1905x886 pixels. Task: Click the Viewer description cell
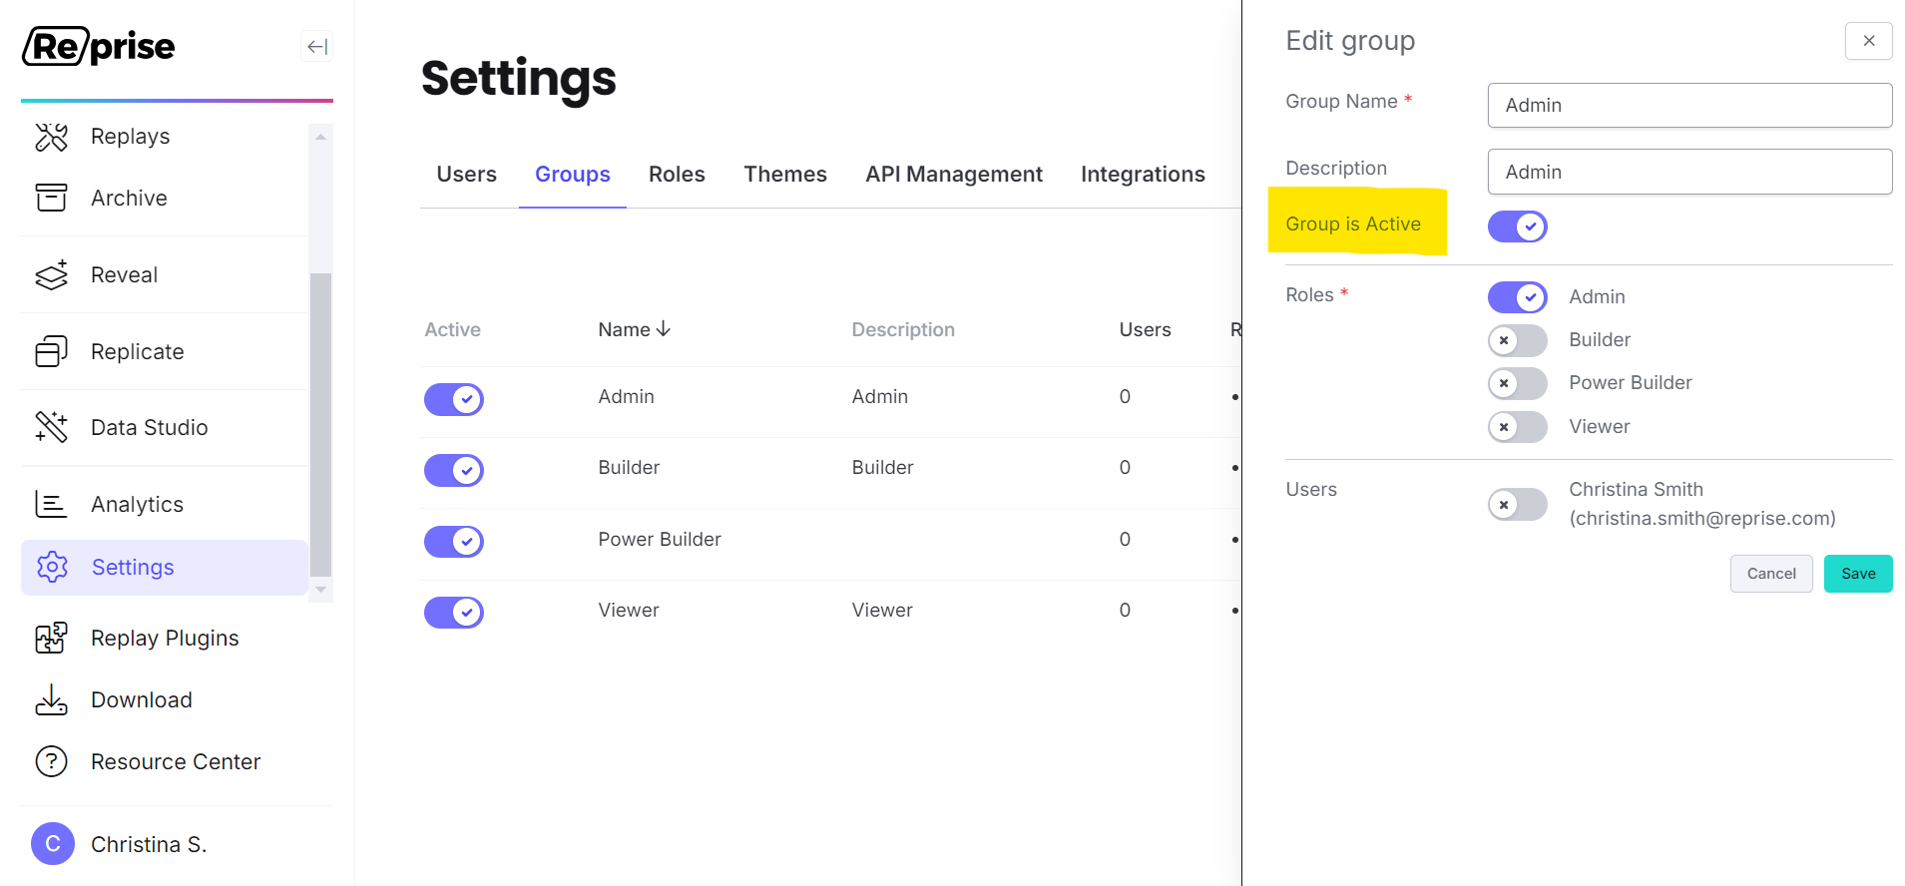coord(882,610)
